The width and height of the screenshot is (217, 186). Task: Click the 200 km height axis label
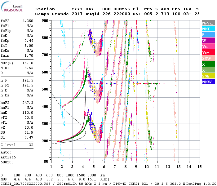click(x=45, y=141)
